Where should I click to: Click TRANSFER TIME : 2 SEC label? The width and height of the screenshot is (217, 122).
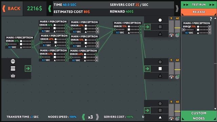[23, 117]
